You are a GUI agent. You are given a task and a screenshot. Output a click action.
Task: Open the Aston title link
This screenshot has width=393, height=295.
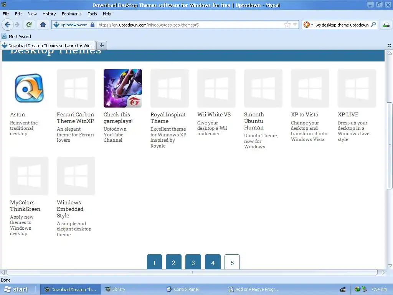(17, 114)
